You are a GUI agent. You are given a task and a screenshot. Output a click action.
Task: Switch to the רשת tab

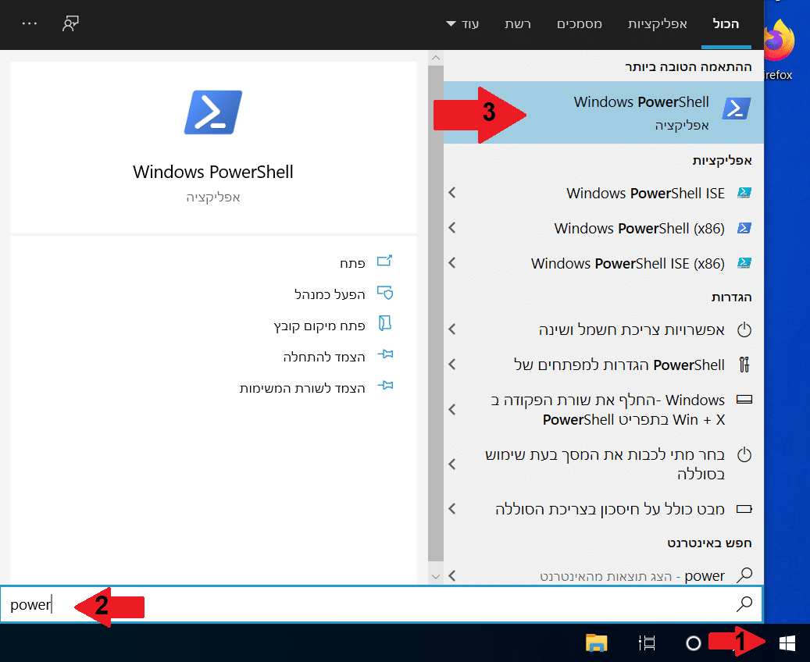[517, 23]
